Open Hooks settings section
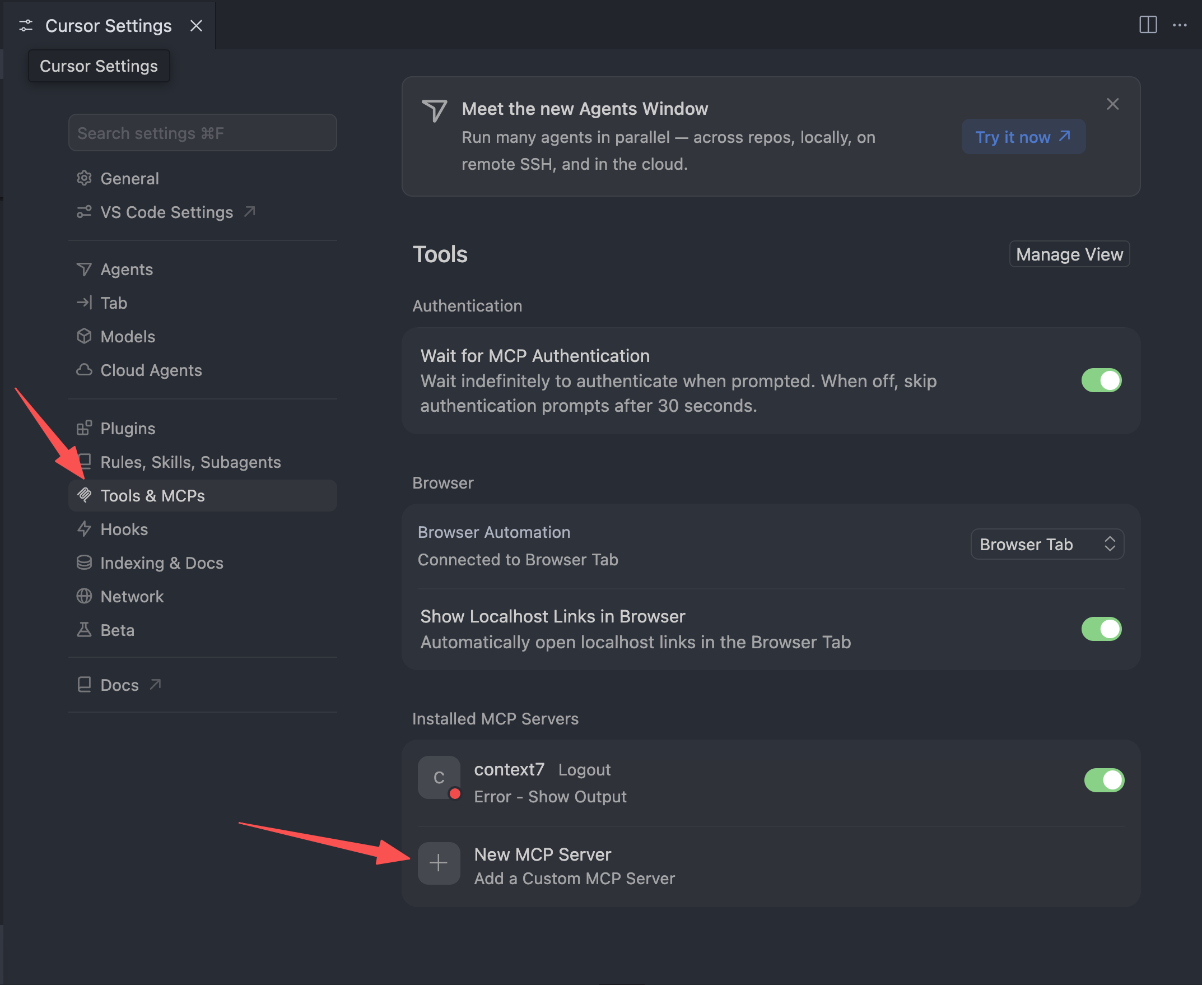1202x985 pixels. pyautogui.click(x=203, y=529)
